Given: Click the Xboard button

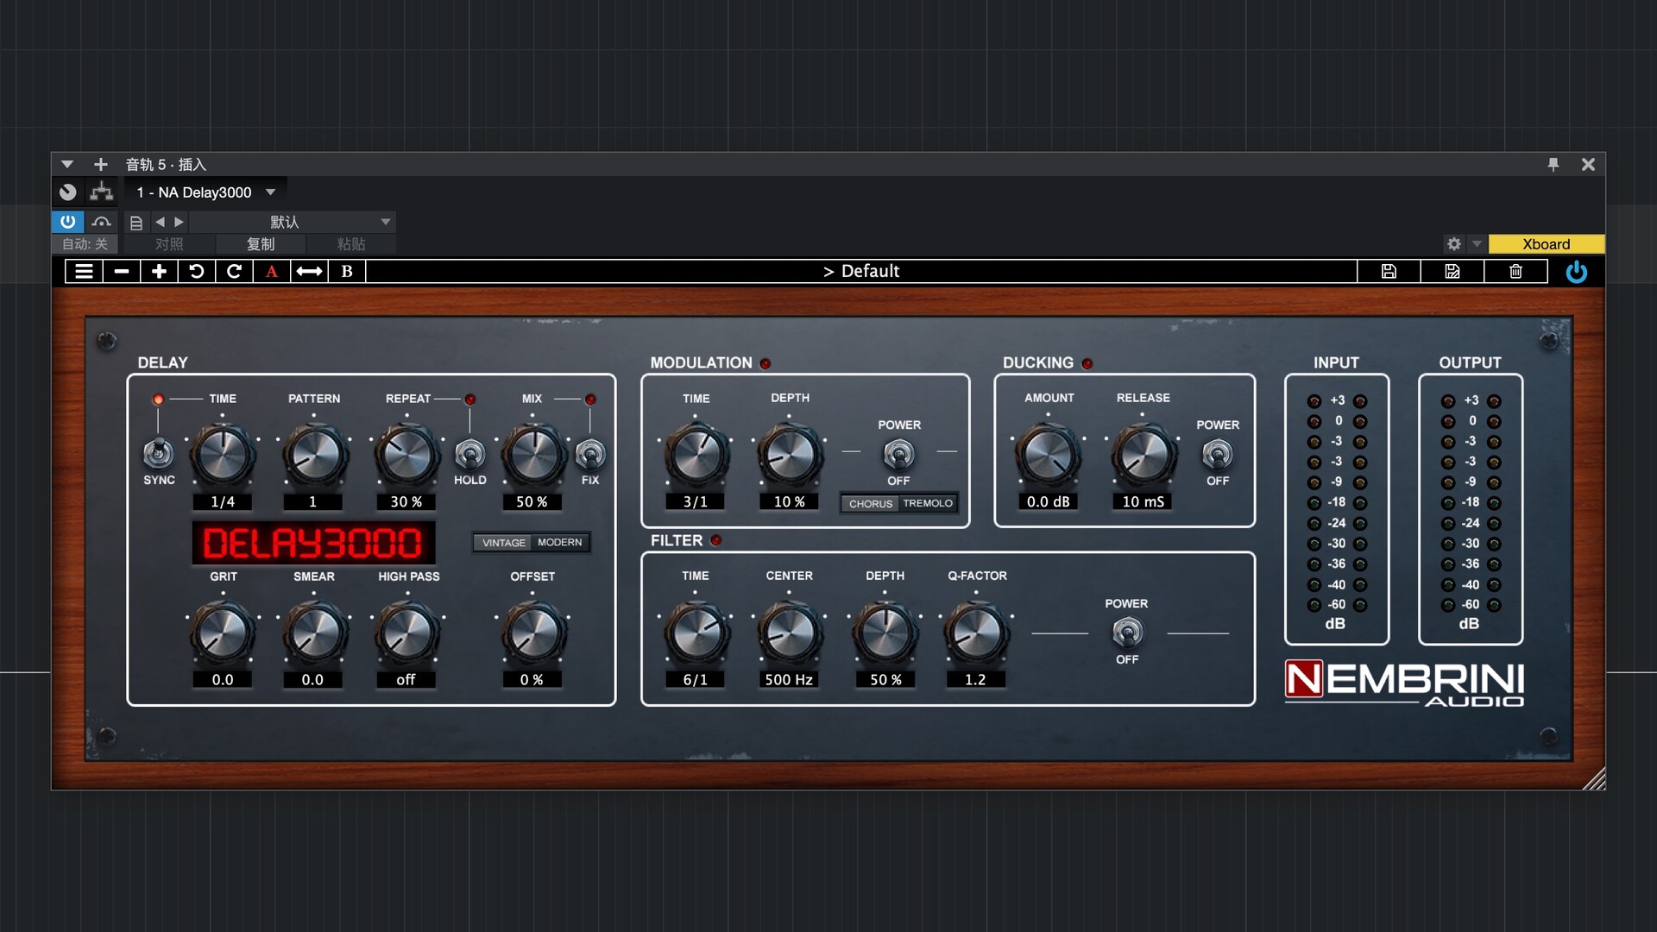Looking at the screenshot, I should (1546, 244).
